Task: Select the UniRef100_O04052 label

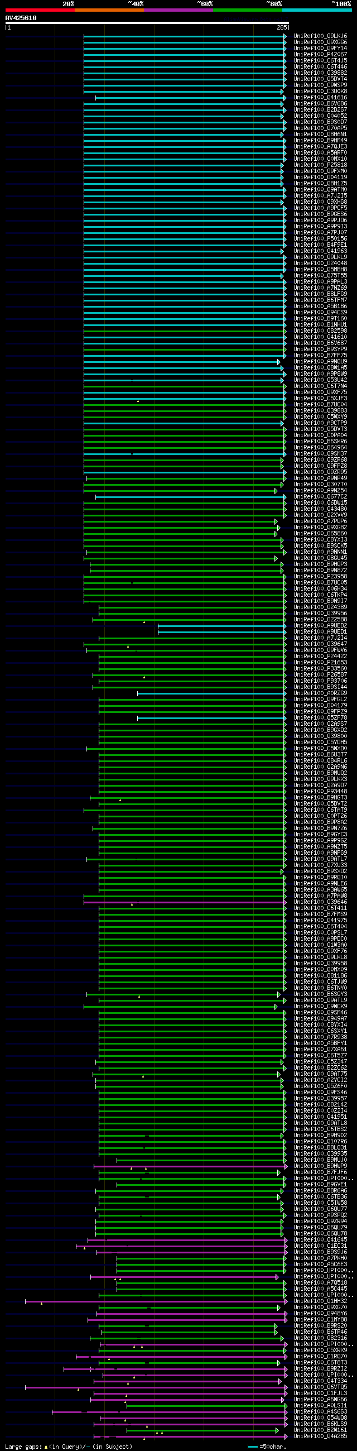Action: pyautogui.click(x=320, y=116)
